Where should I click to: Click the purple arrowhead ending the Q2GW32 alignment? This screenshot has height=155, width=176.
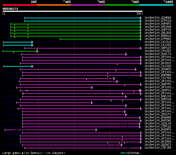click(x=136, y=70)
